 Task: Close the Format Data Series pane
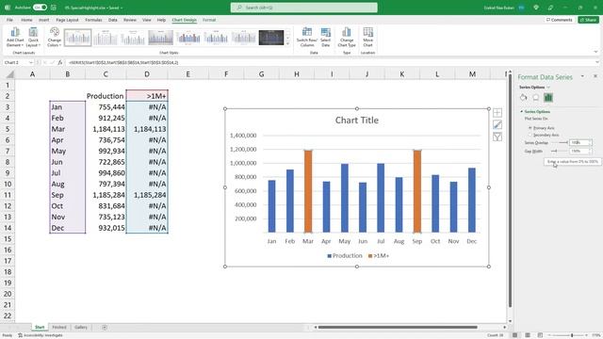pyautogui.click(x=595, y=76)
